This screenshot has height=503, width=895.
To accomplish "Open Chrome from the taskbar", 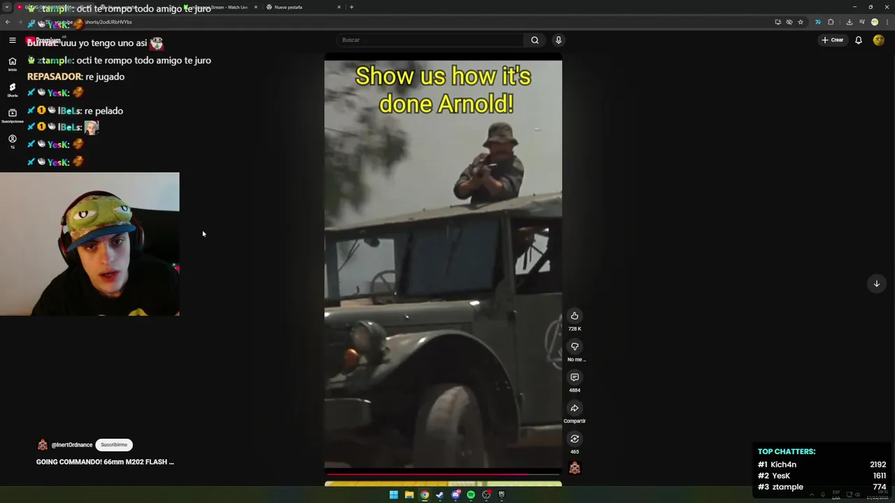I will pos(424,495).
